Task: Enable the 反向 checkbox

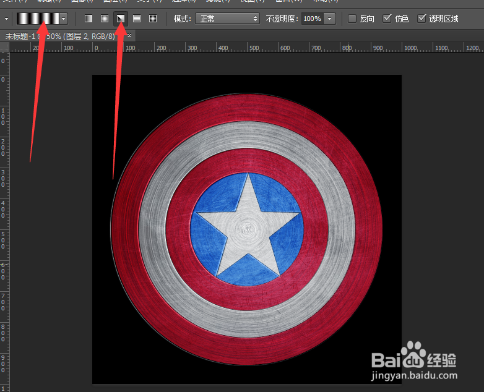Action: pyautogui.click(x=352, y=19)
